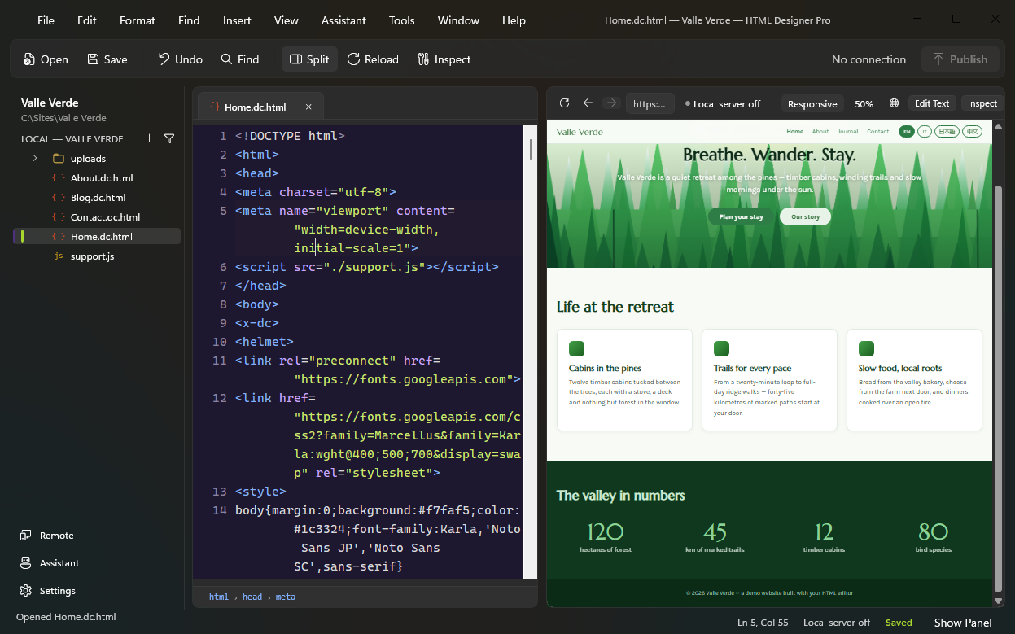Save the file with Save button
Viewport: 1015px width, 634px height.
click(107, 59)
